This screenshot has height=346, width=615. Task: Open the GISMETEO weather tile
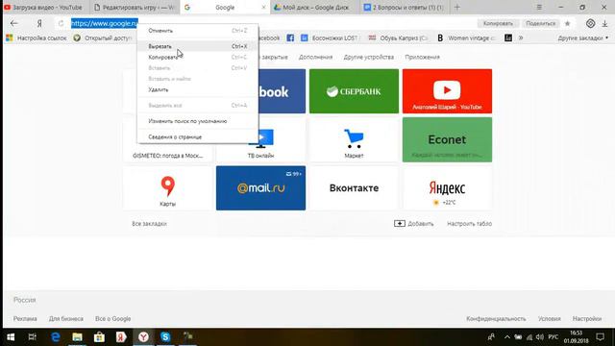tap(168, 153)
